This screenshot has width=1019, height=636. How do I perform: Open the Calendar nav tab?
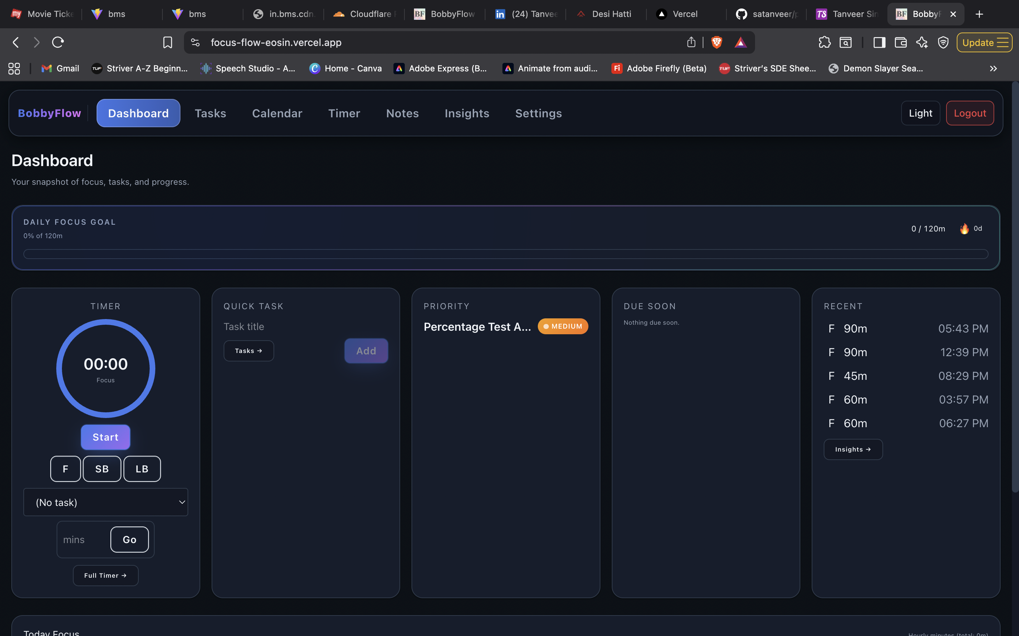pos(277,113)
